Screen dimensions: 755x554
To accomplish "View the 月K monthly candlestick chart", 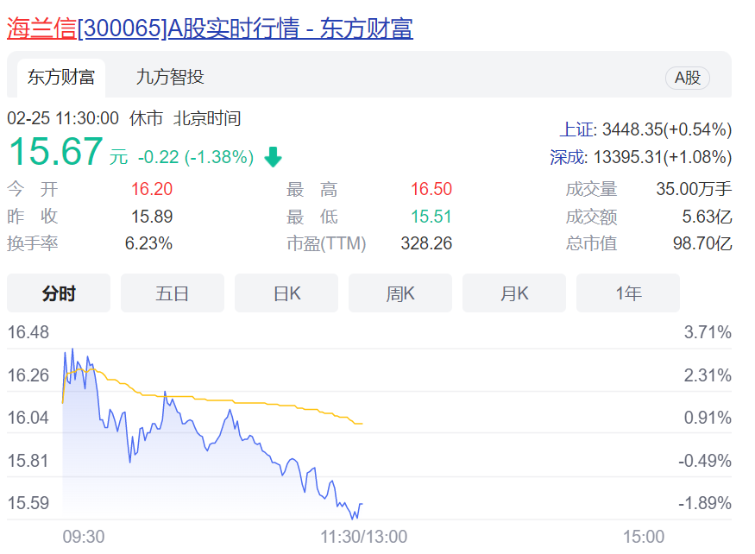I will tap(514, 293).
